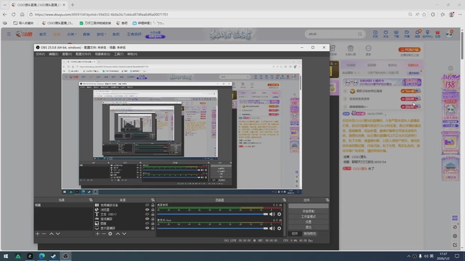Pop out the sources dock panel
This screenshot has width=465, height=261.
[x=153, y=200]
